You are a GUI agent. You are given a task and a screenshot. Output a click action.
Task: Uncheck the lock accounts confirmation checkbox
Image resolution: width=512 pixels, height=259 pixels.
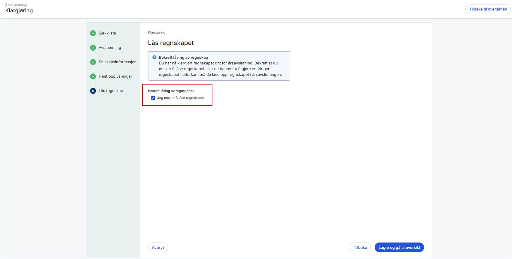(x=153, y=98)
